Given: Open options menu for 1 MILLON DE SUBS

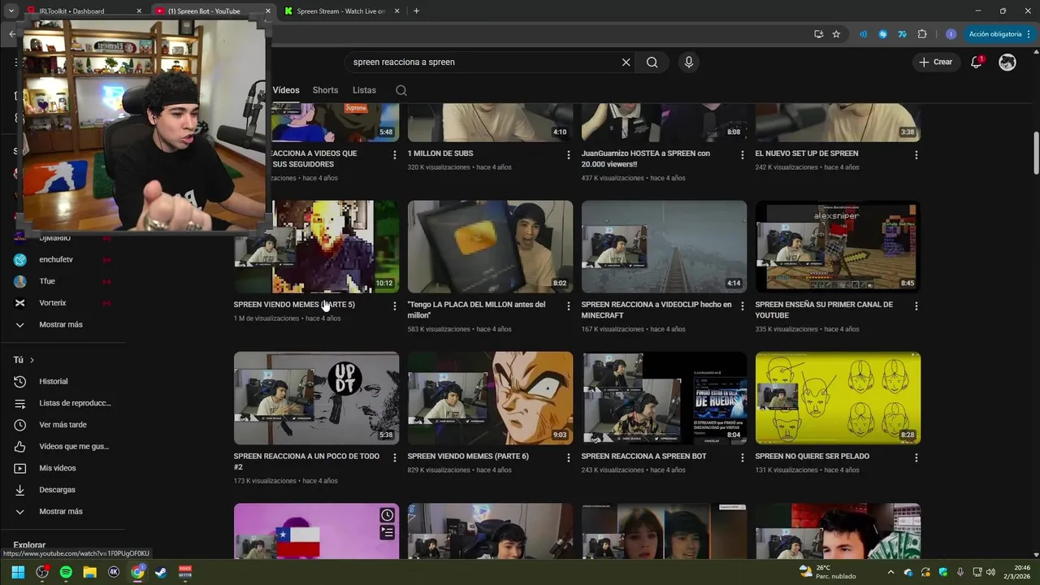Looking at the screenshot, I should coord(569,154).
